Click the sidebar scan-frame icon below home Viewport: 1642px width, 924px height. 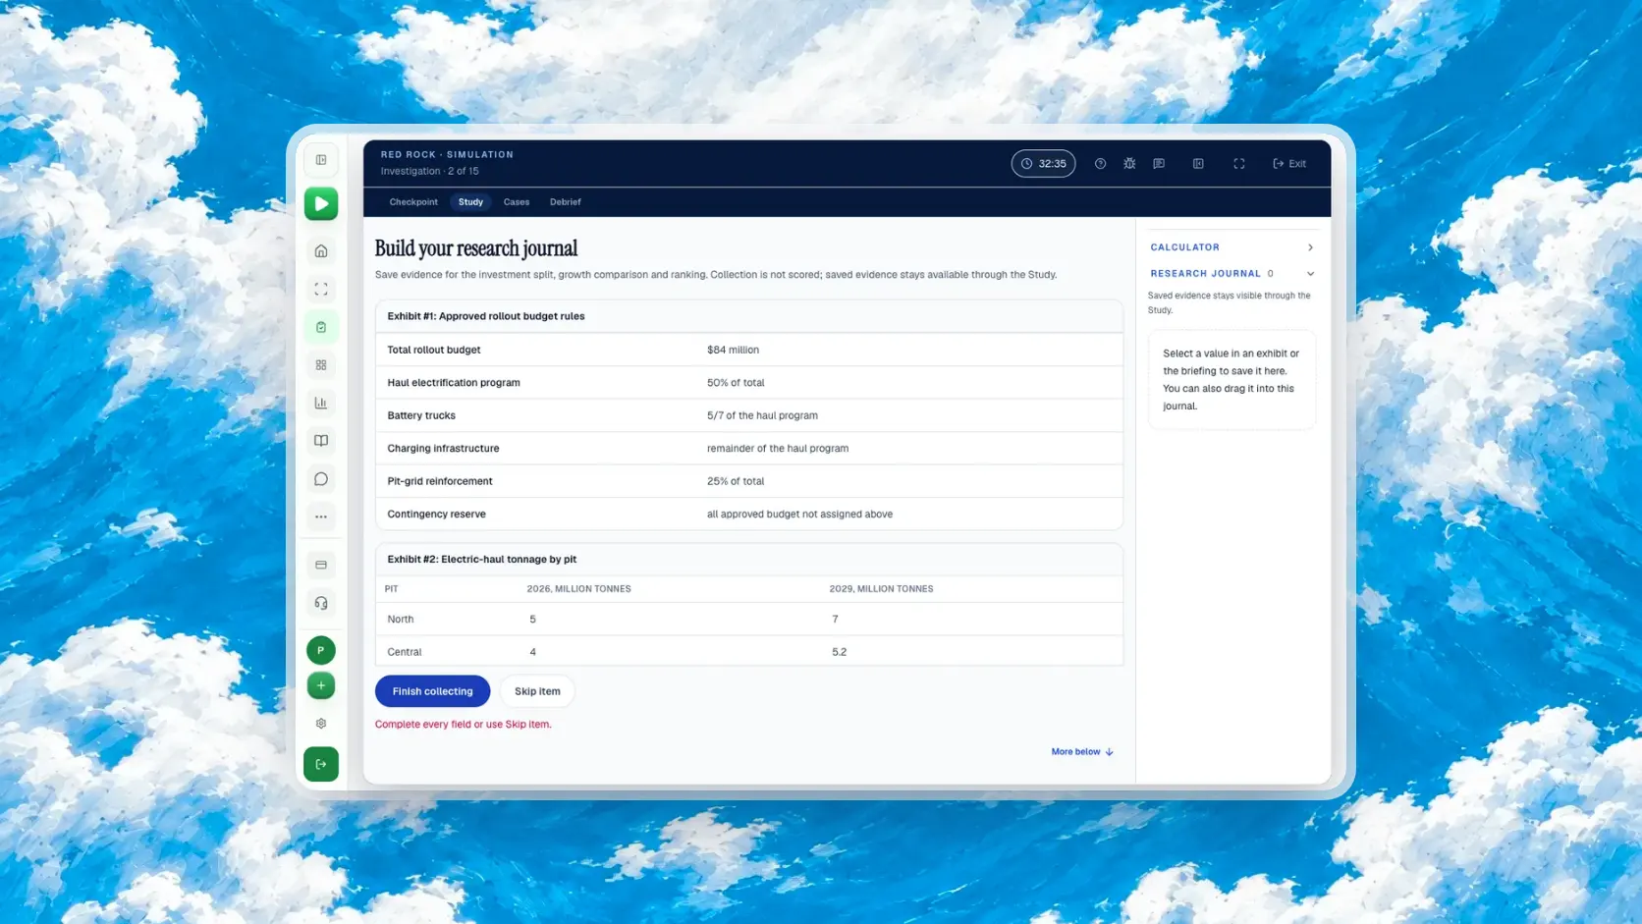(x=321, y=290)
